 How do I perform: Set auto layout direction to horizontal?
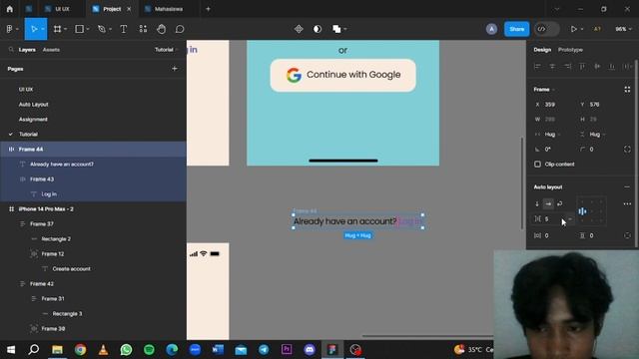coord(548,203)
